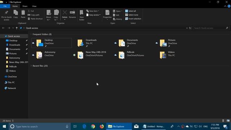Switch to the Home ribbon tab
This screenshot has width=231, height=130.
(15, 6)
